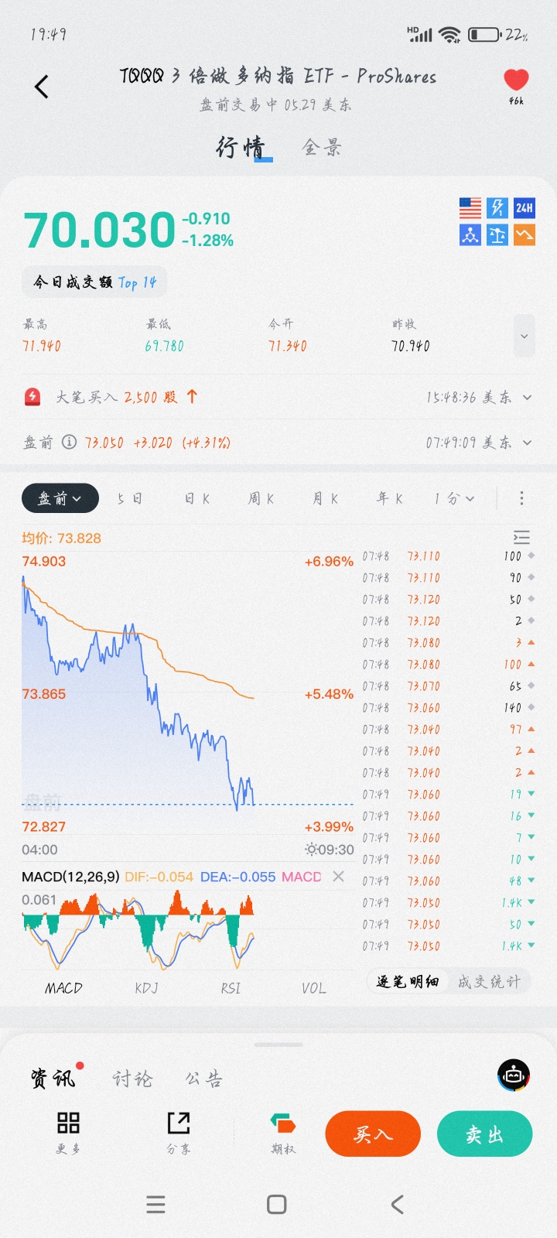Image resolution: width=557 pixels, height=1238 pixels.
Task: Tap the balance scale badge icon
Action: tap(497, 234)
